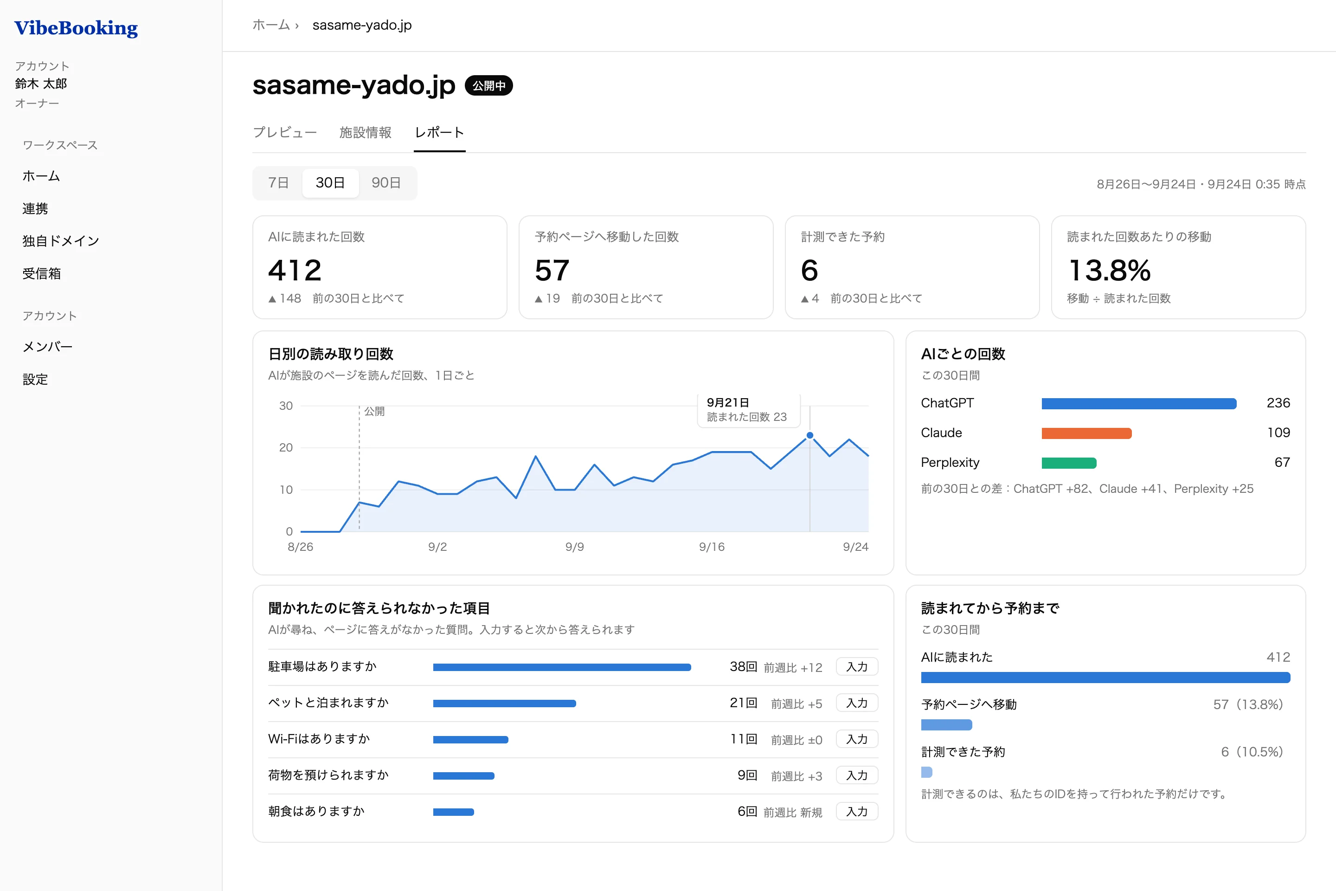Click the Perplexity green bar
1336x891 pixels.
tap(1069, 463)
